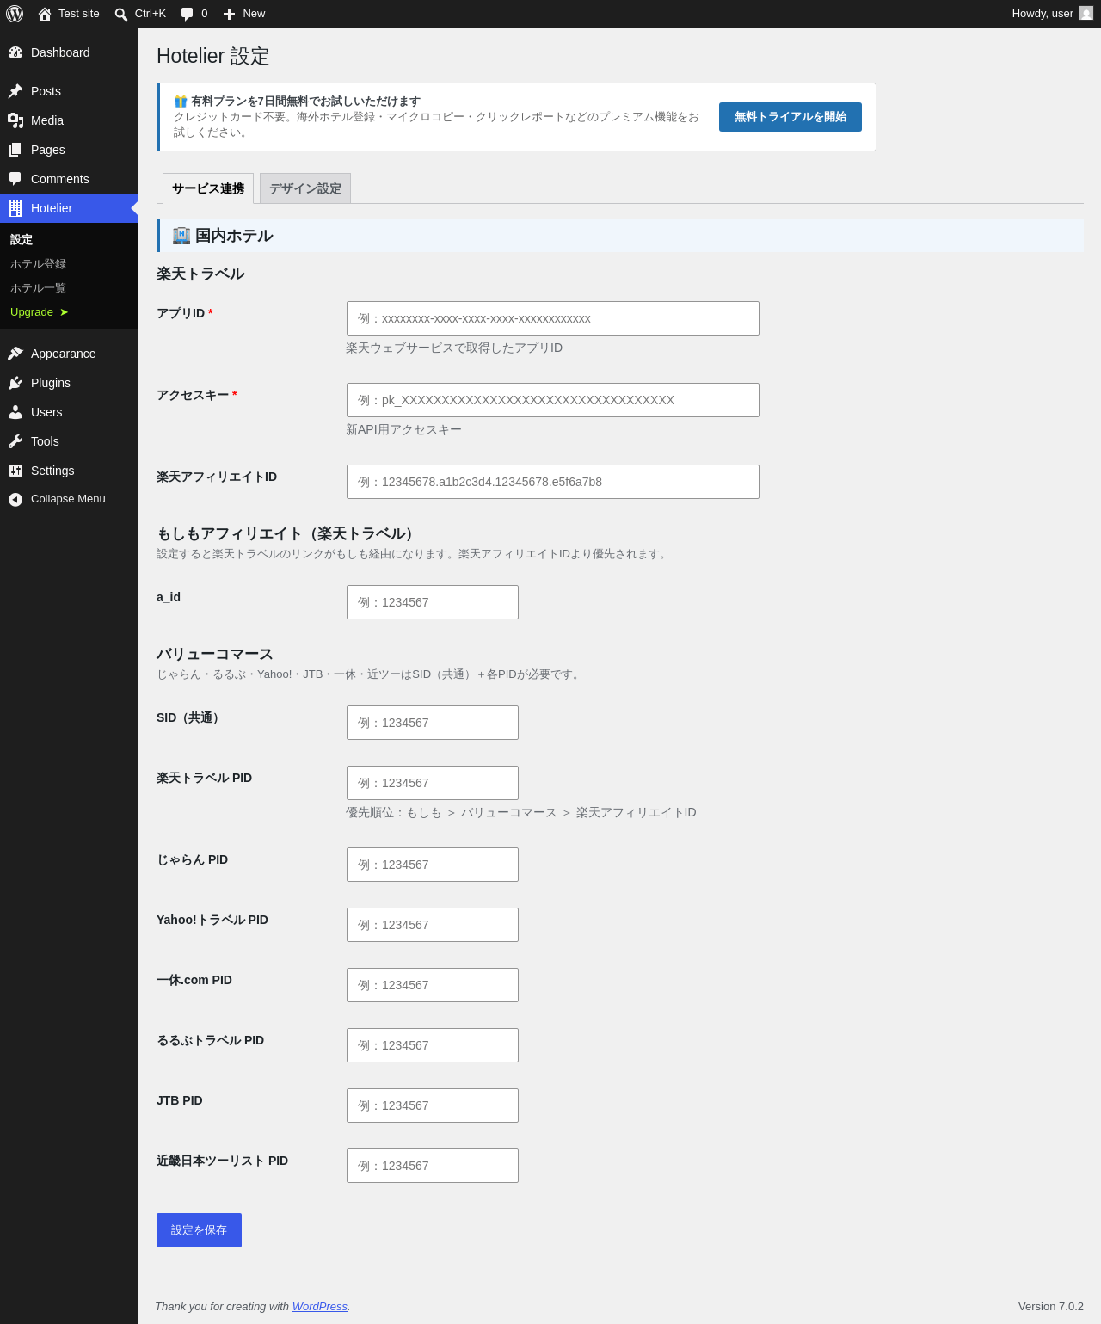Open the Ctrl+K search icon
The width and height of the screenshot is (1101, 1324).
point(121,14)
